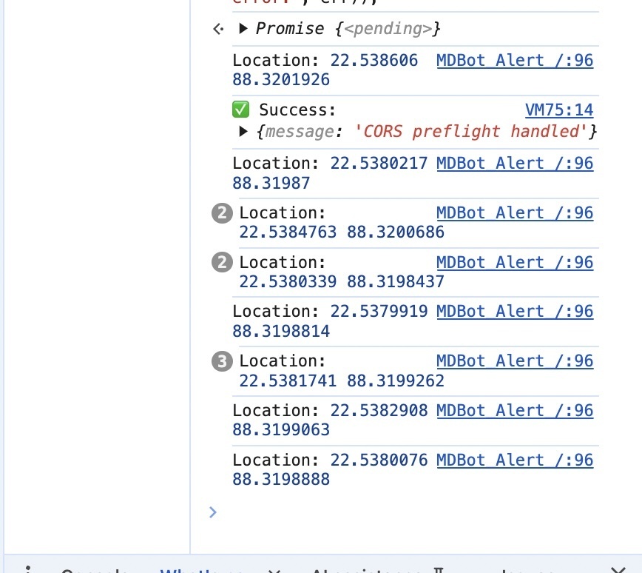Open the VM75:14 source link

click(559, 110)
